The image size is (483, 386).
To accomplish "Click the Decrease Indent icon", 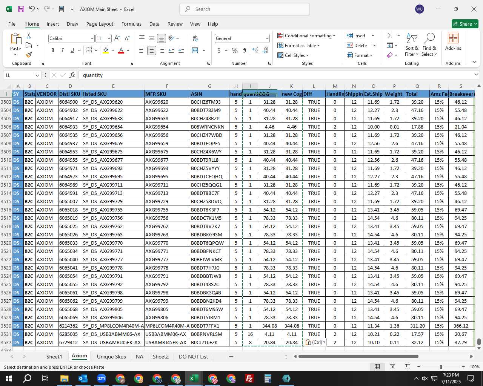I will [171, 51].
